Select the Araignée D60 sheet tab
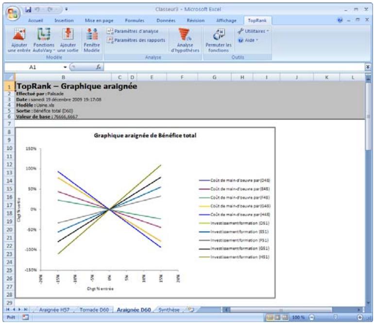374x323 pixels. coord(134,310)
